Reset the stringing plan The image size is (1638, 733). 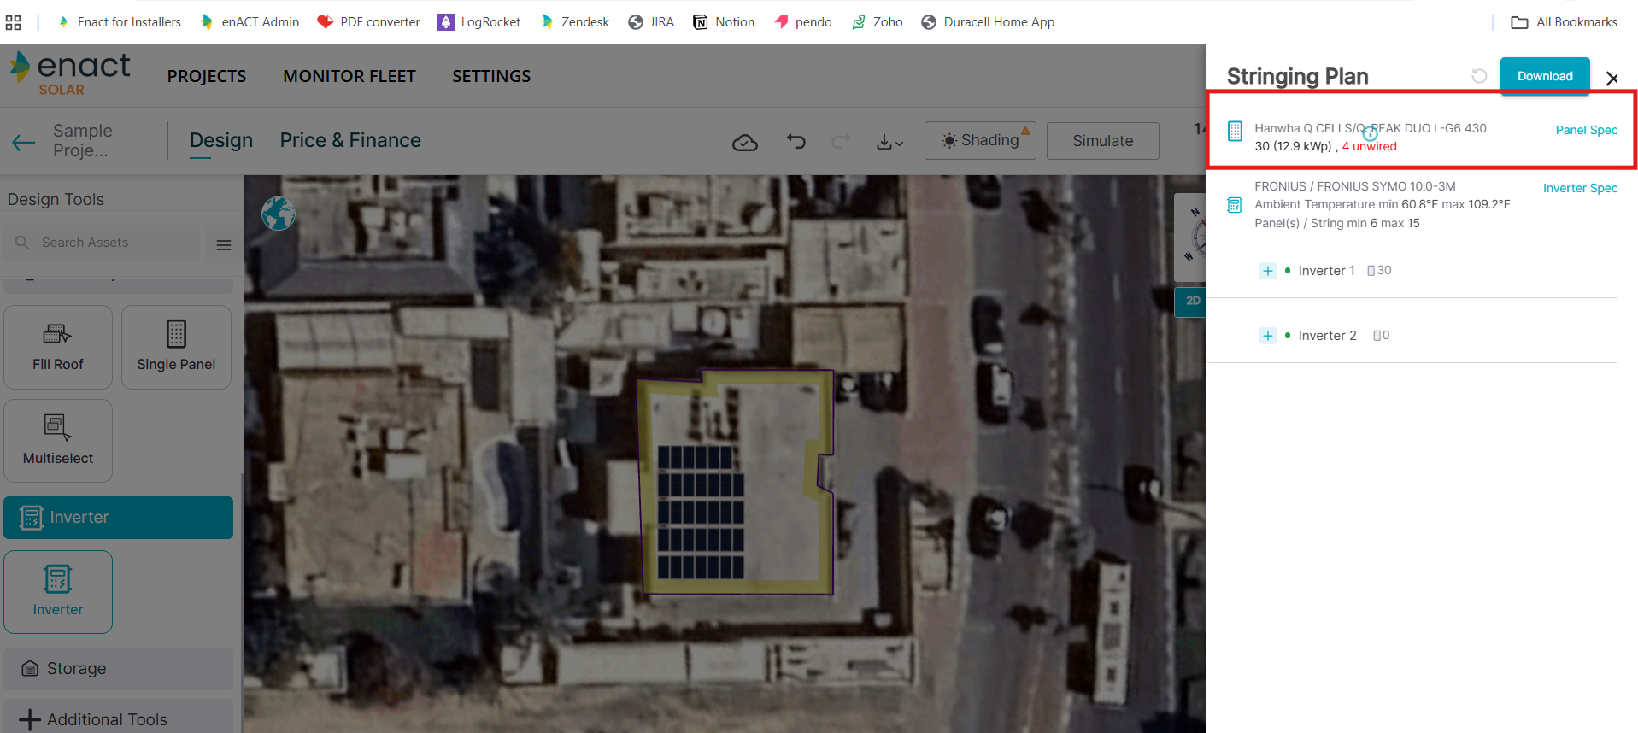coord(1479,76)
